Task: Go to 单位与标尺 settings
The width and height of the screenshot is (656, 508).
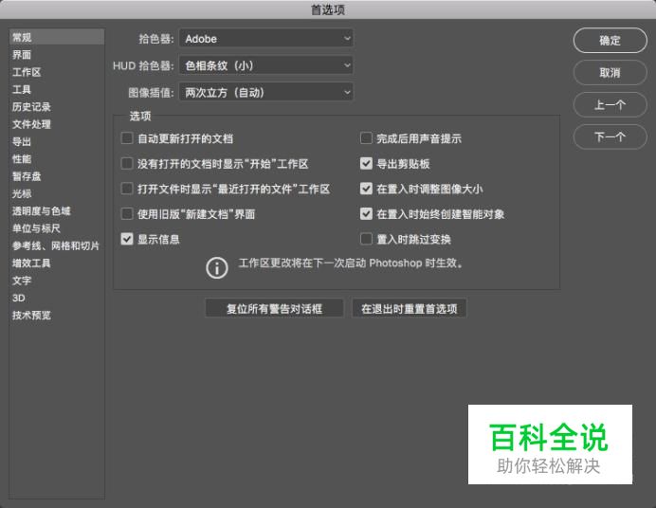Action: 57,228
